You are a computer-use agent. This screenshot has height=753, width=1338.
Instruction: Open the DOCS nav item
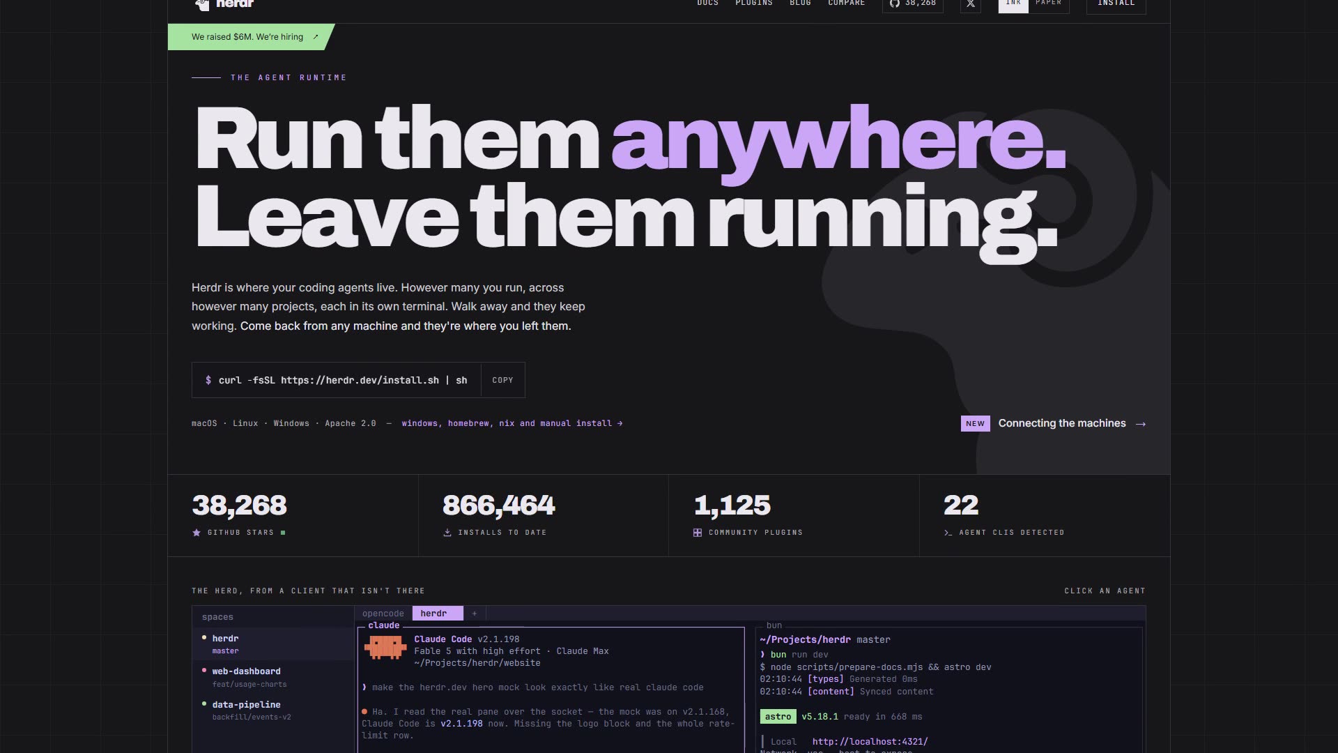tap(707, 3)
